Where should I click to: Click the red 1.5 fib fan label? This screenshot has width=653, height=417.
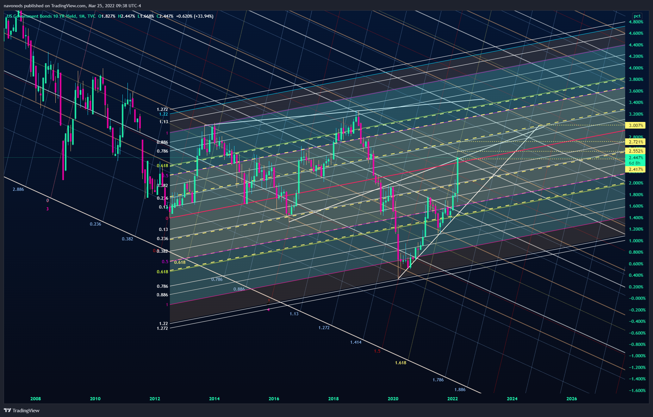coord(377,351)
